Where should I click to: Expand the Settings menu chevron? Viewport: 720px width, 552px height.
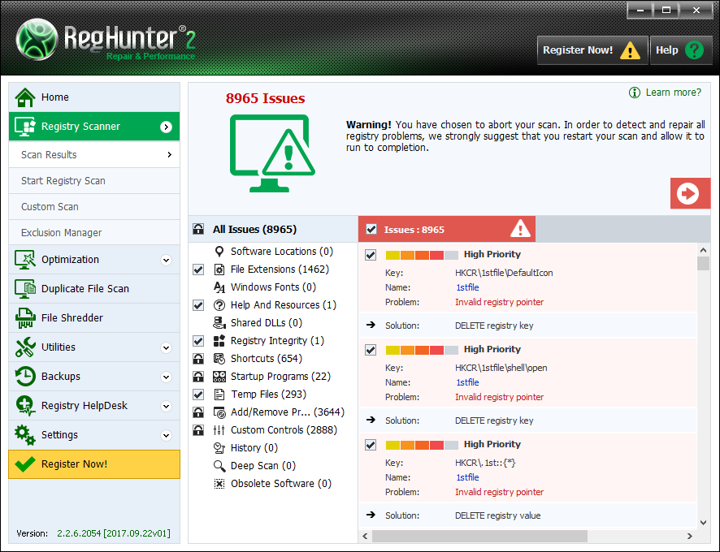click(x=167, y=435)
